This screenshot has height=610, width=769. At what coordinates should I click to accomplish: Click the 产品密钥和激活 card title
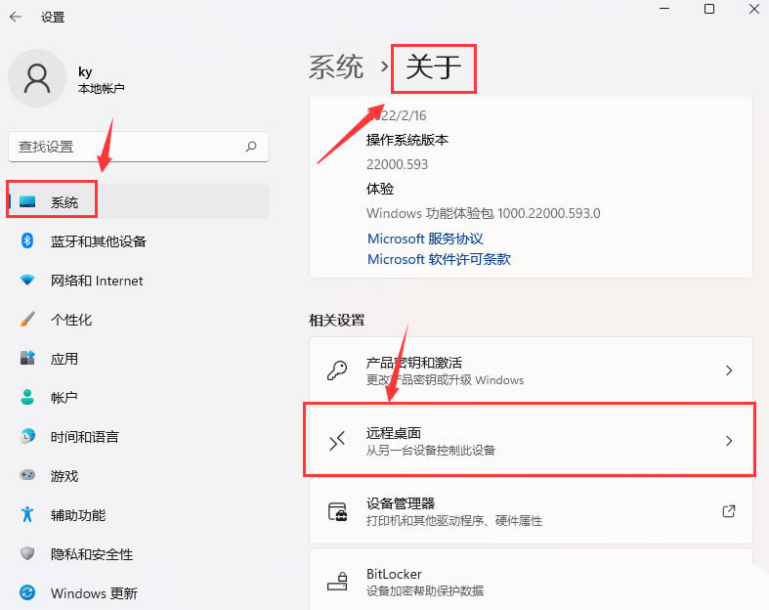point(414,363)
